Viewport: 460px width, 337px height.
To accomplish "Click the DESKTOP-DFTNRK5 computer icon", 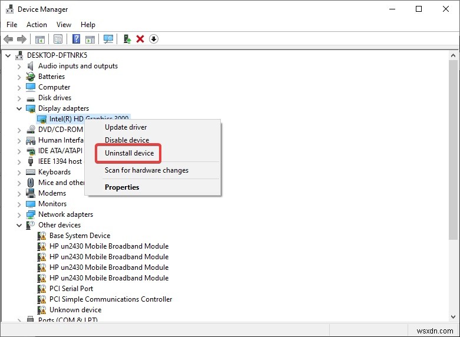I will 19,55.
